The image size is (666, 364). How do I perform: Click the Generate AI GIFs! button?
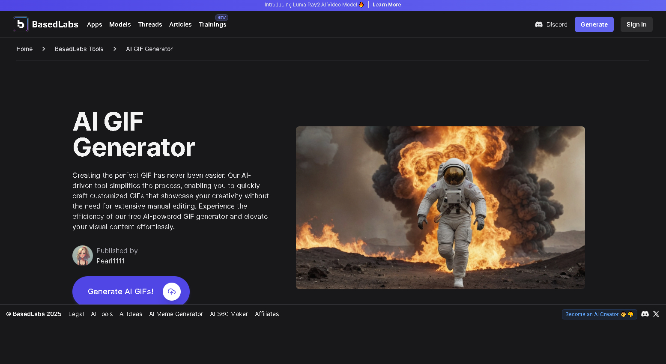[x=120, y=292]
